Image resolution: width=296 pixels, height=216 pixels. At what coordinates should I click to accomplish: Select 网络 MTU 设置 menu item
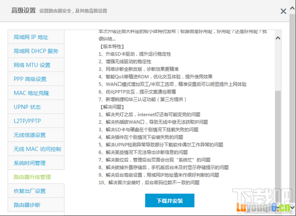point(36,65)
